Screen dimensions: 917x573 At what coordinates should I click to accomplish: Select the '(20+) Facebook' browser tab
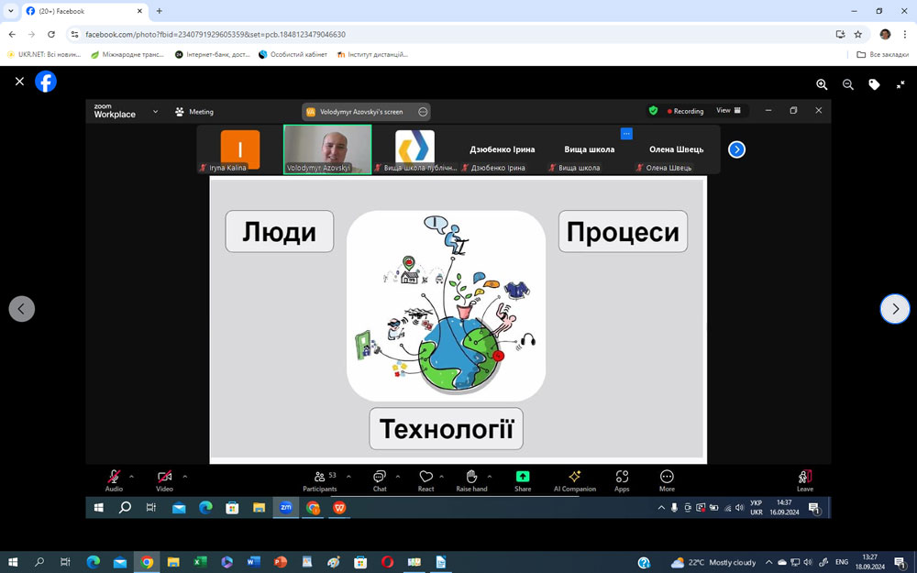point(78,11)
